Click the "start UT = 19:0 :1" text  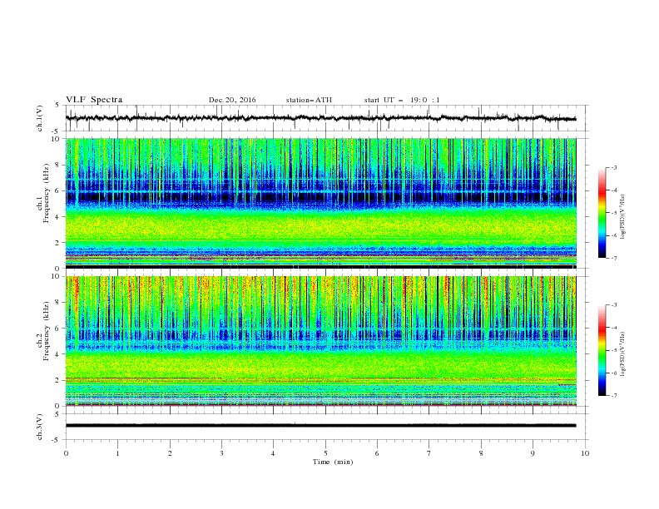(402, 100)
